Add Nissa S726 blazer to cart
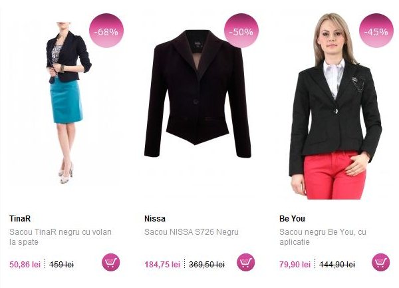399x288 pixels. [x=246, y=262]
